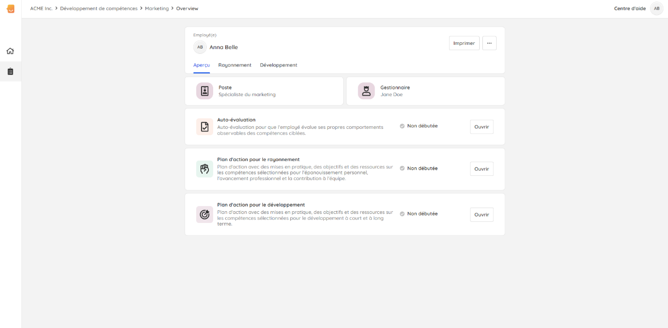The width and height of the screenshot is (668, 328).
Task: Switch to the Aperçu tab
Action: coord(202,65)
